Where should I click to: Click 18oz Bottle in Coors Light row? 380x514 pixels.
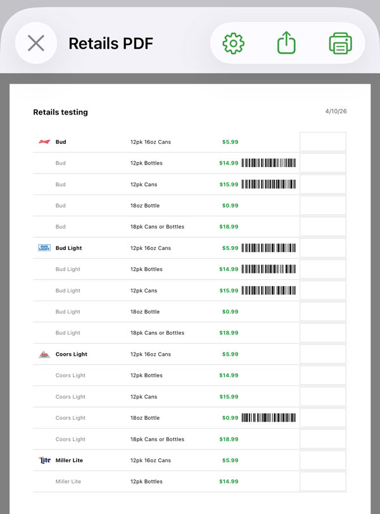click(x=145, y=418)
